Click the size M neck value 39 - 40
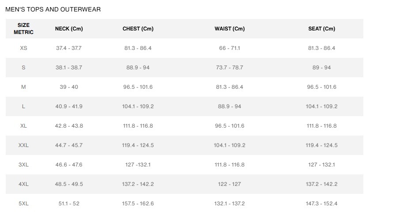The image size is (415, 223). click(69, 87)
